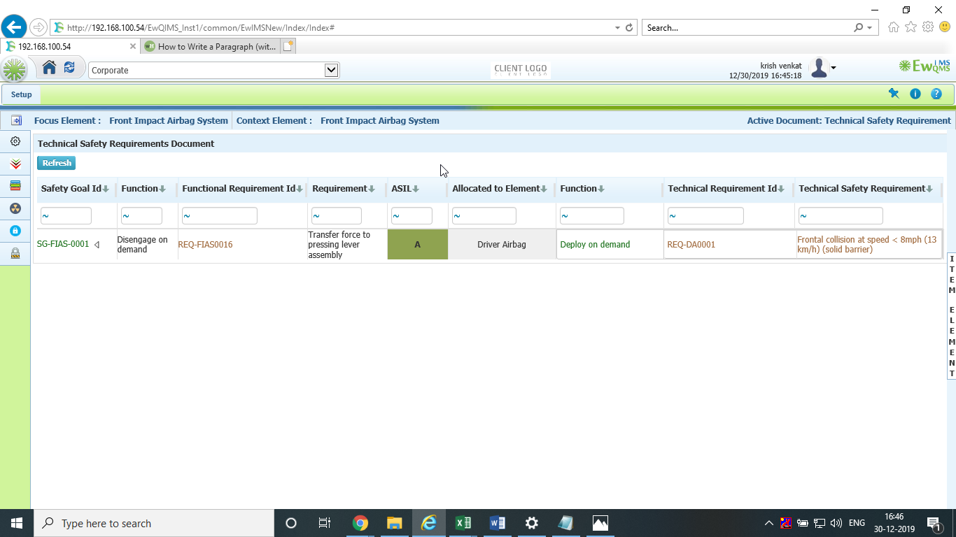Open the user profile avatar menu
Image resolution: width=956 pixels, height=537 pixels.
[x=822, y=69]
